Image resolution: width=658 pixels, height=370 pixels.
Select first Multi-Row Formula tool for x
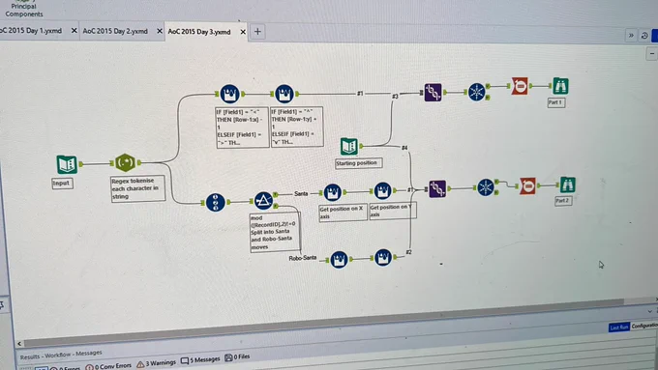pyautogui.click(x=229, y=94)
